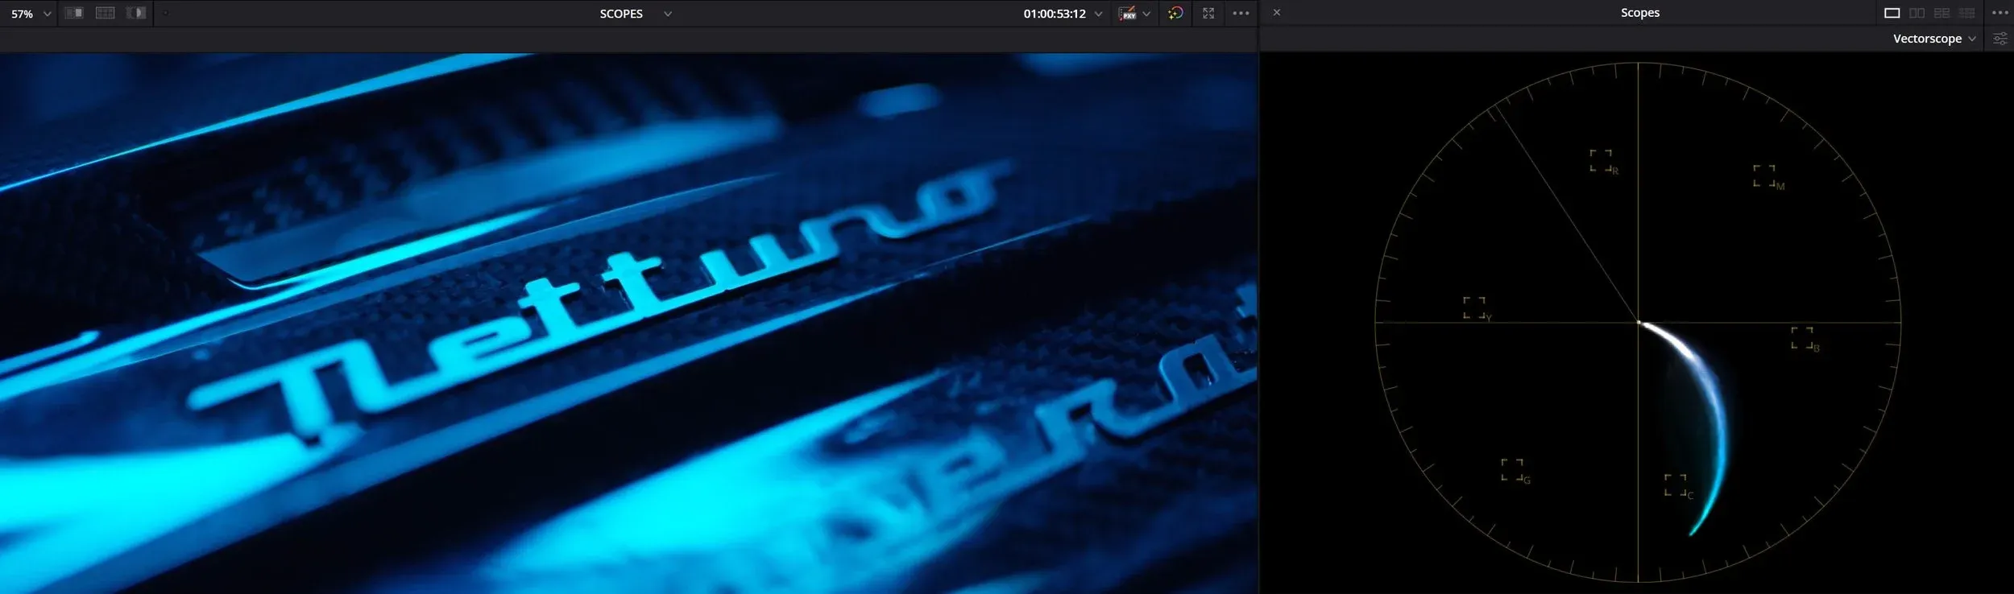This screenshot has width=2014, height=594.
Task: Click the video preview image in viewer
Action: 628,324
